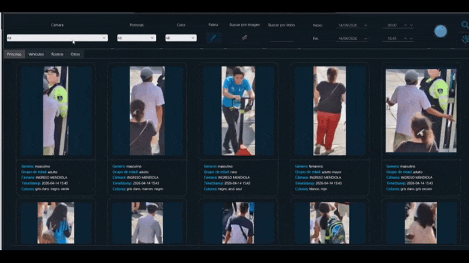Image resolution: width=469 pixels, height=263 pixels.
Task: Focus the Buscar por texto input field
Action: pyautogui.click(x=281, y=39)
